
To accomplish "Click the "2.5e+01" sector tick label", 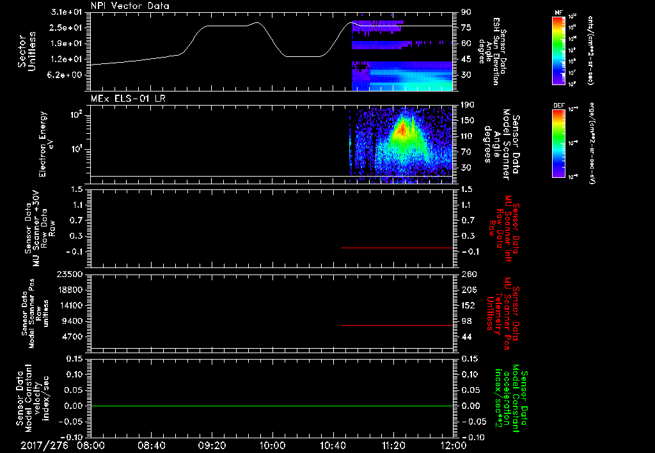I will (67, 28).
